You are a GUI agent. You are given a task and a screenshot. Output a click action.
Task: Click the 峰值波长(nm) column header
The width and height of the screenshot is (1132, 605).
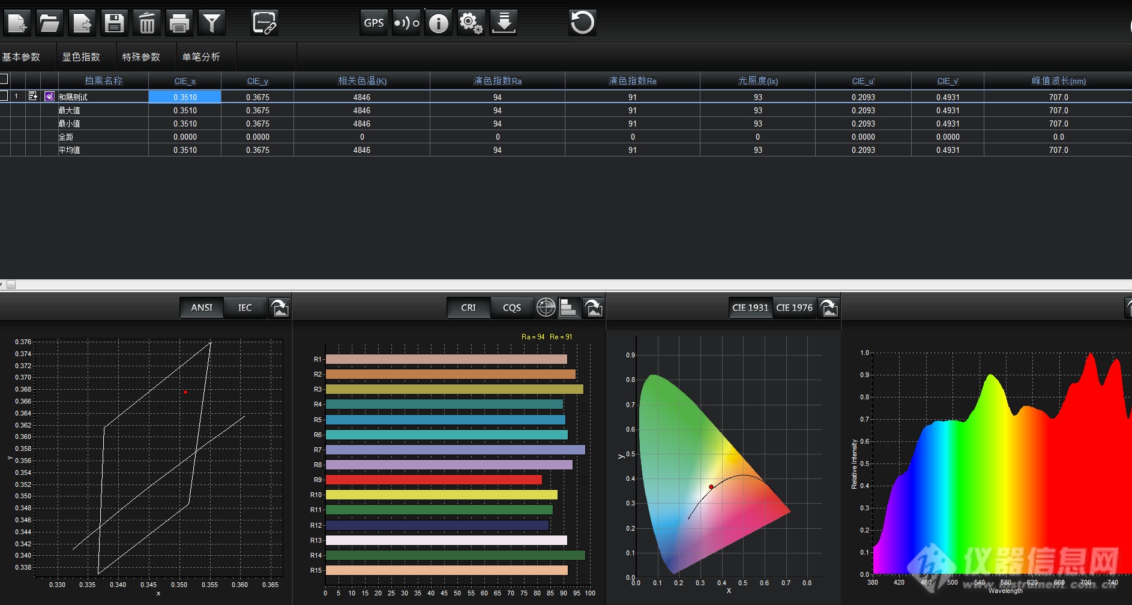(x=1058, y=80)
